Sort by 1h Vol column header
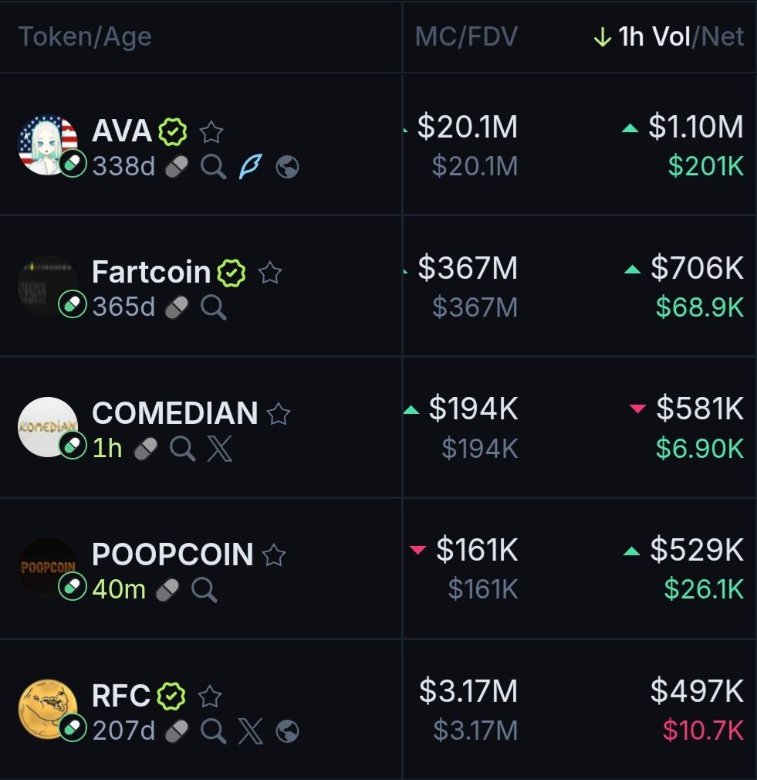 [x=654, y=36]
